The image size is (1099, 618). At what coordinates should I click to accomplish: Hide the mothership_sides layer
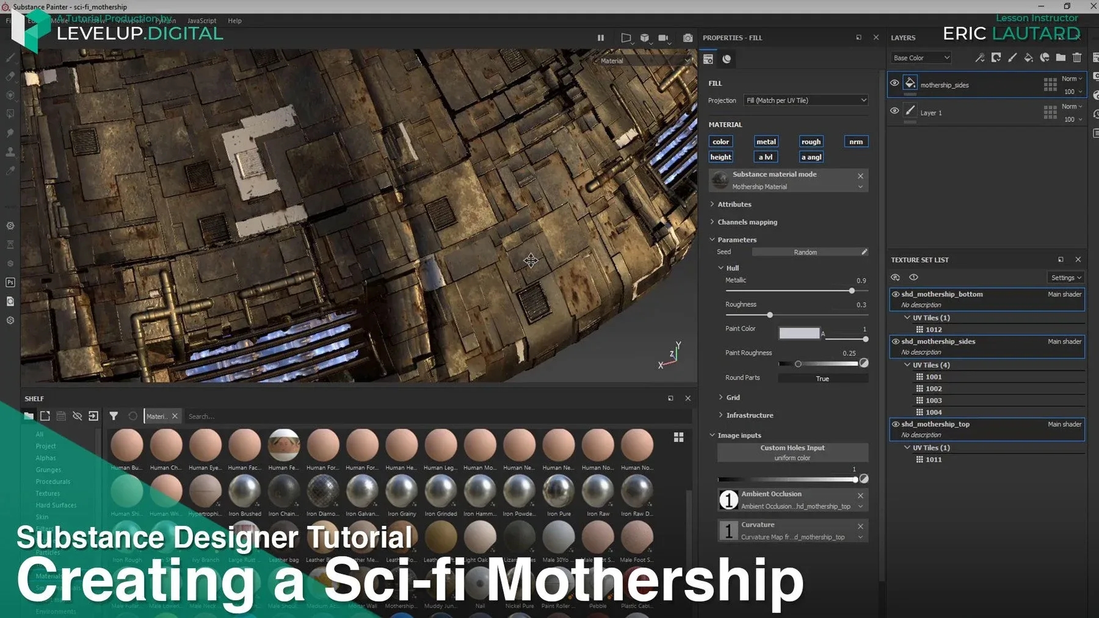[894, 83]
